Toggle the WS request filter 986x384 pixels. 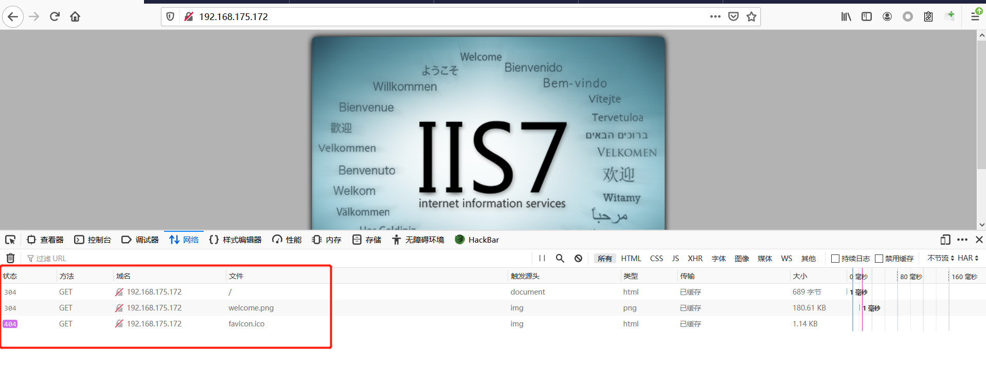click(786, 259)
